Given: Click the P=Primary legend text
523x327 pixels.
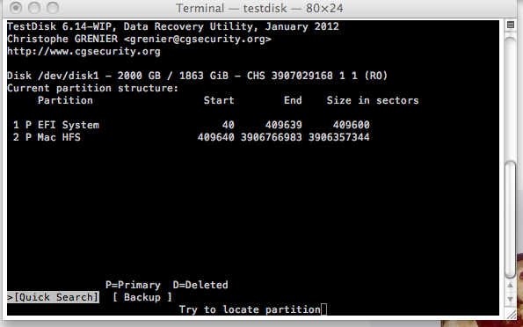Looking at the screenshot, I should click(133, 285).
